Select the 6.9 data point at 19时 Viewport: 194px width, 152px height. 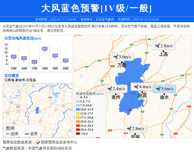pyautogui.click(x=55, y=58)
